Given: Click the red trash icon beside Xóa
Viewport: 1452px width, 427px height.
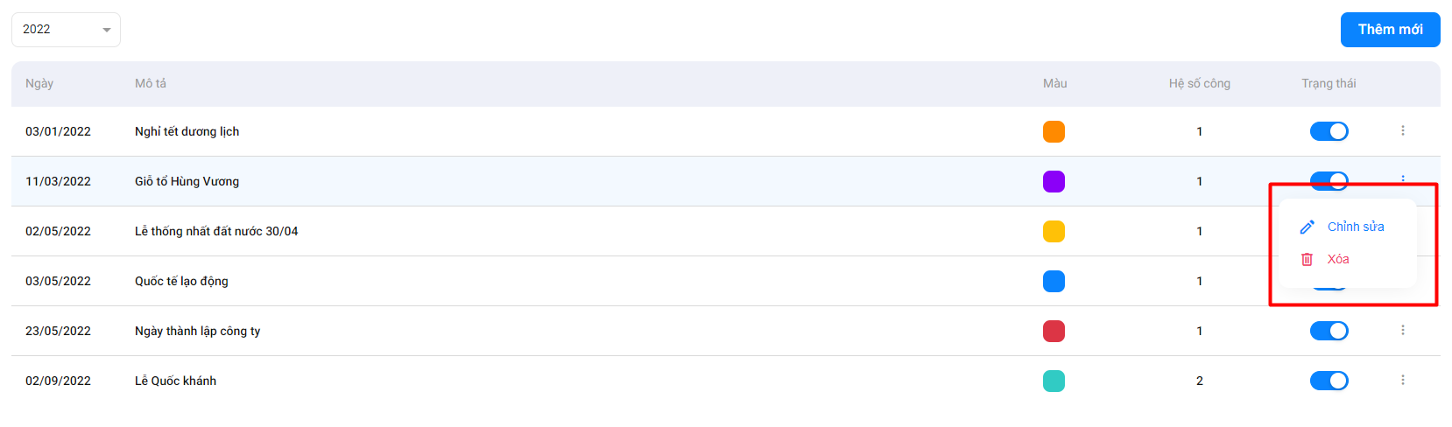Looking at the screenshot, I should [x=1307, y=259].
